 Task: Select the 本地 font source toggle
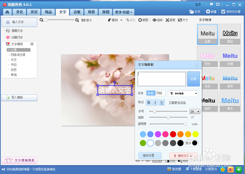tap(150, 93)
